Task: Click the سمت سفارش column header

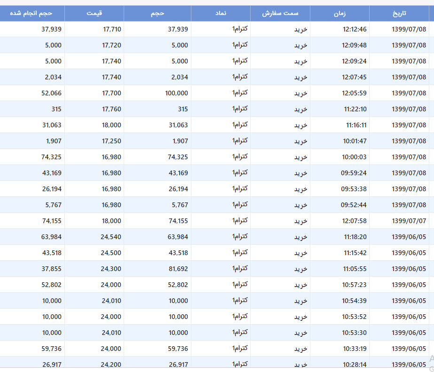Action: pos(280,13)
